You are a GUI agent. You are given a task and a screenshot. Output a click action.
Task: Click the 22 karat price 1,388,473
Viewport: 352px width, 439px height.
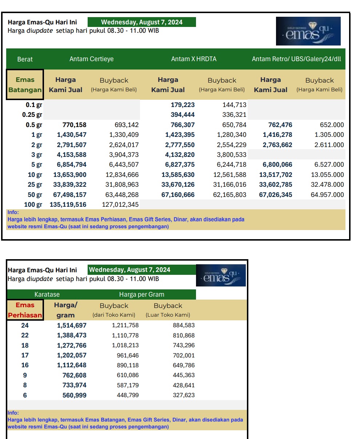click(72, 335)
